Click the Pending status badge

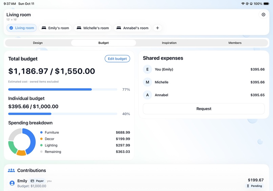(x=254, y=186)
